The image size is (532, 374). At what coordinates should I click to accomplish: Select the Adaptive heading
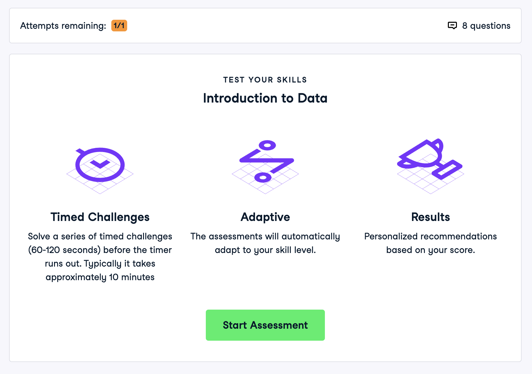pos(265,217)
